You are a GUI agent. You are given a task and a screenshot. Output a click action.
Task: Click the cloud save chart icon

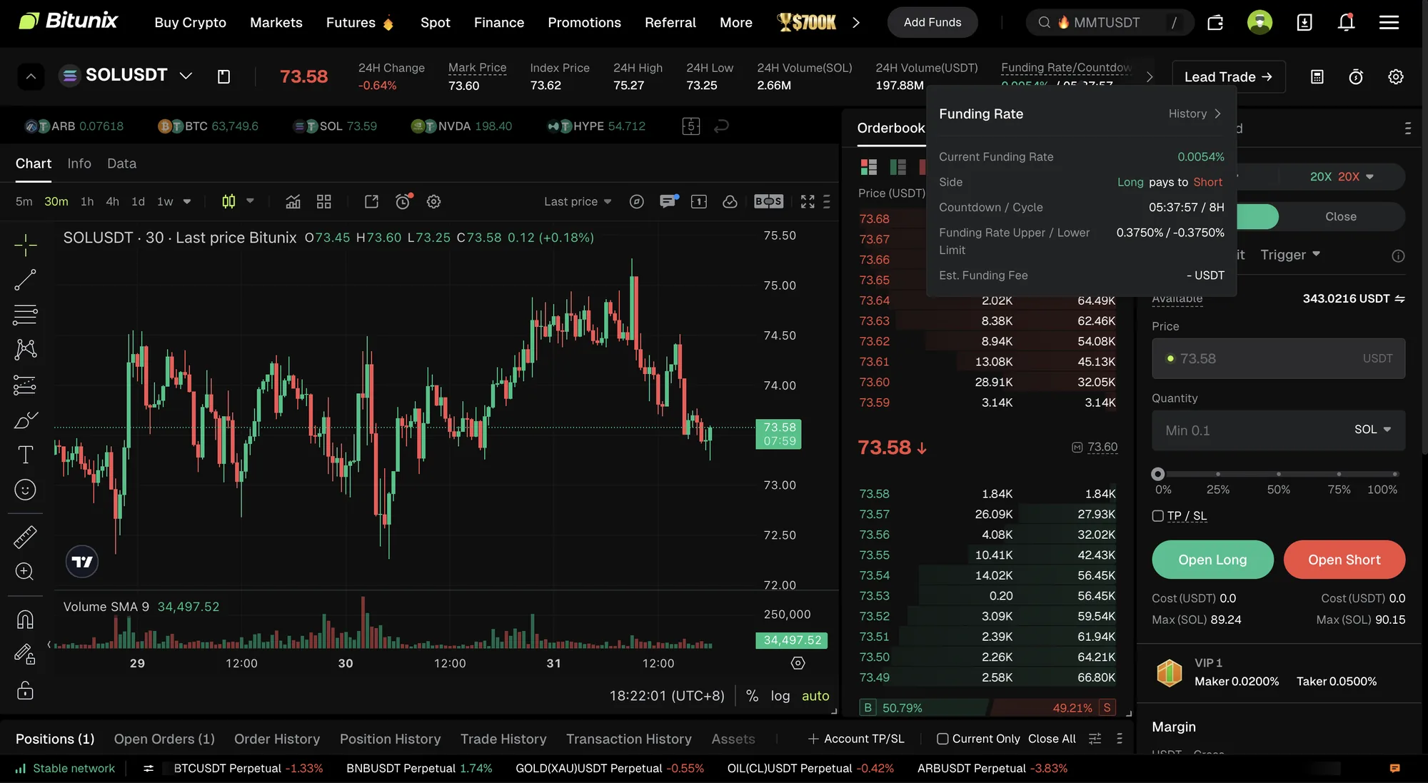[x=730, y=202]
